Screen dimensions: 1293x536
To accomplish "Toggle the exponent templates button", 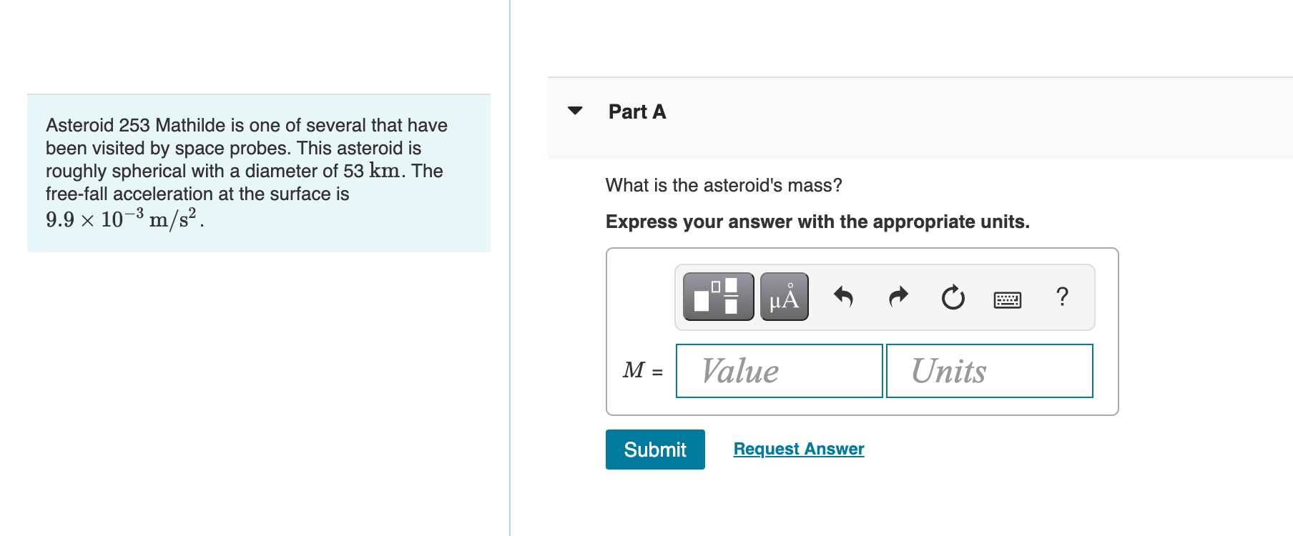I will tap(717, 297).
